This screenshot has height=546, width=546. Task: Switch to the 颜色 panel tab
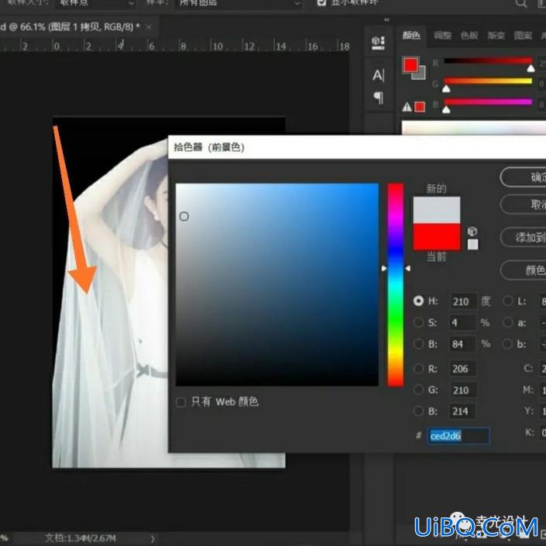pos(411,35)
